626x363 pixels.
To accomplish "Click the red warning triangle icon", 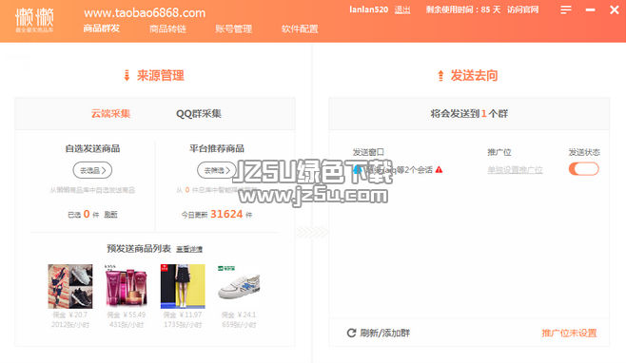I will tap(440, 169).
